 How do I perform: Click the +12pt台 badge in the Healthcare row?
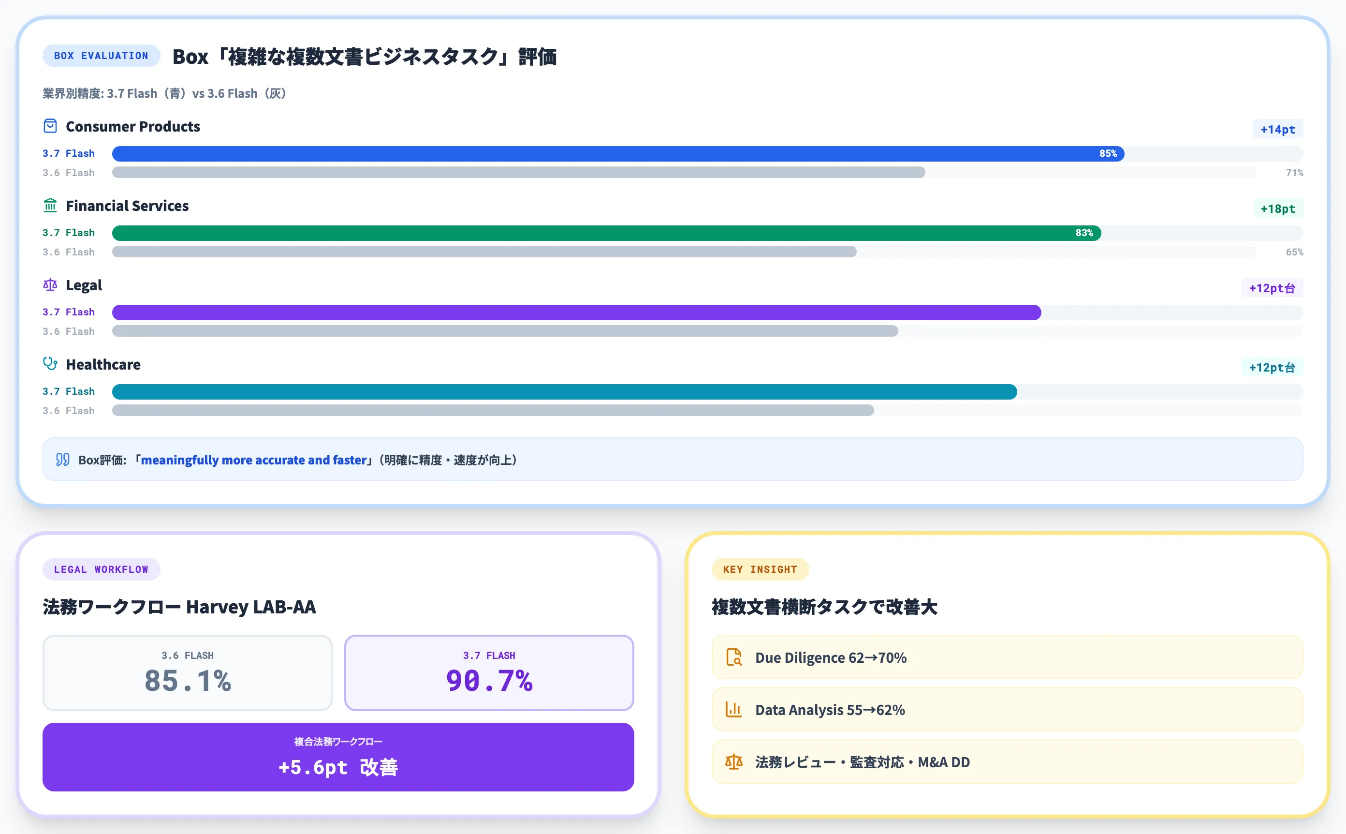click(x=1272, y=367)
